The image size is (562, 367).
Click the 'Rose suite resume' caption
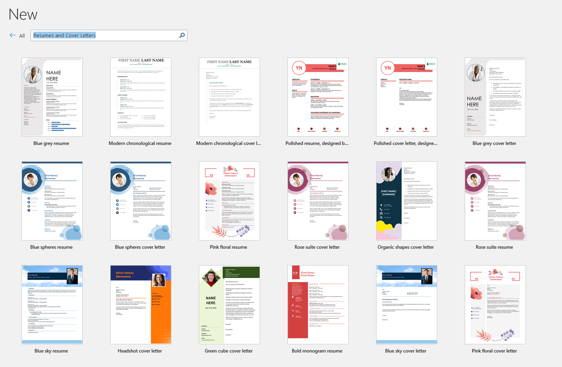(495, 247)
